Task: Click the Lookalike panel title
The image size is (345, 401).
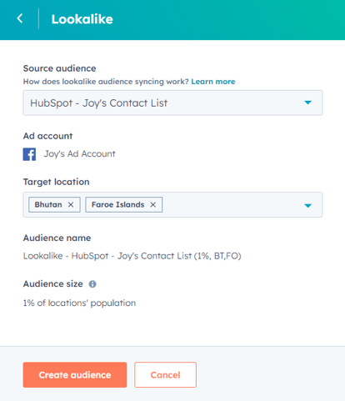Action: click(82, 19)
